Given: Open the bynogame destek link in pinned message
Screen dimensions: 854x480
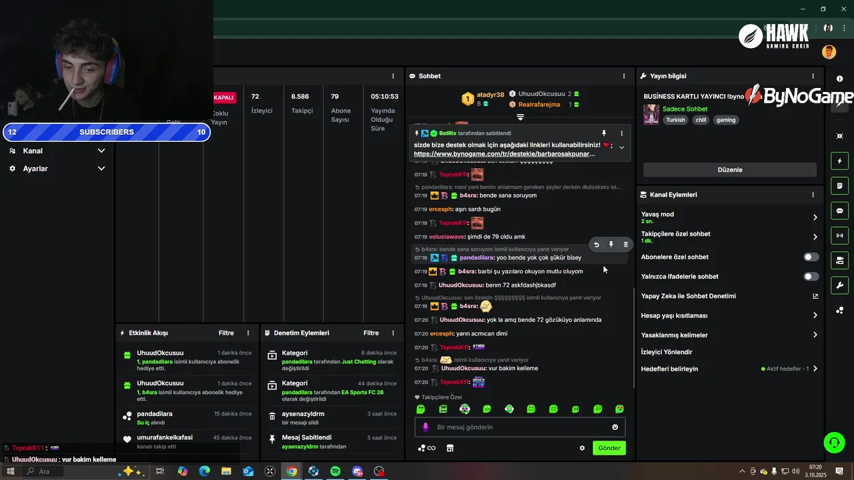Looking at the screenshot, I should pos(504,154).
